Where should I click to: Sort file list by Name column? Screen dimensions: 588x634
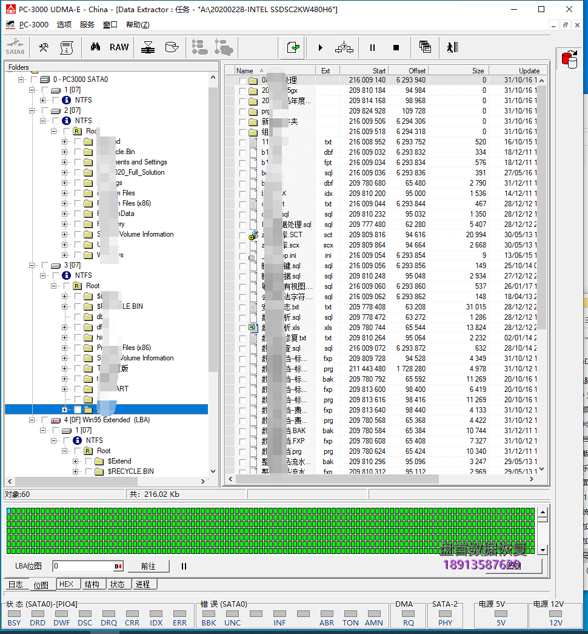tap(275, 71)
